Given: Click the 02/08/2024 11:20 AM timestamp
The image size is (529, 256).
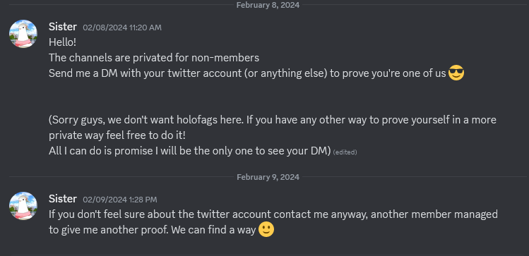Looking at the screenshot, I should pyautogui.click(x=122, y=28).
